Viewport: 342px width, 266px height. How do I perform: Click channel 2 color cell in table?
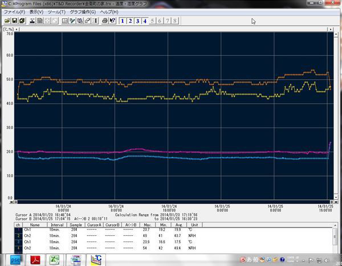pos(19,236)
